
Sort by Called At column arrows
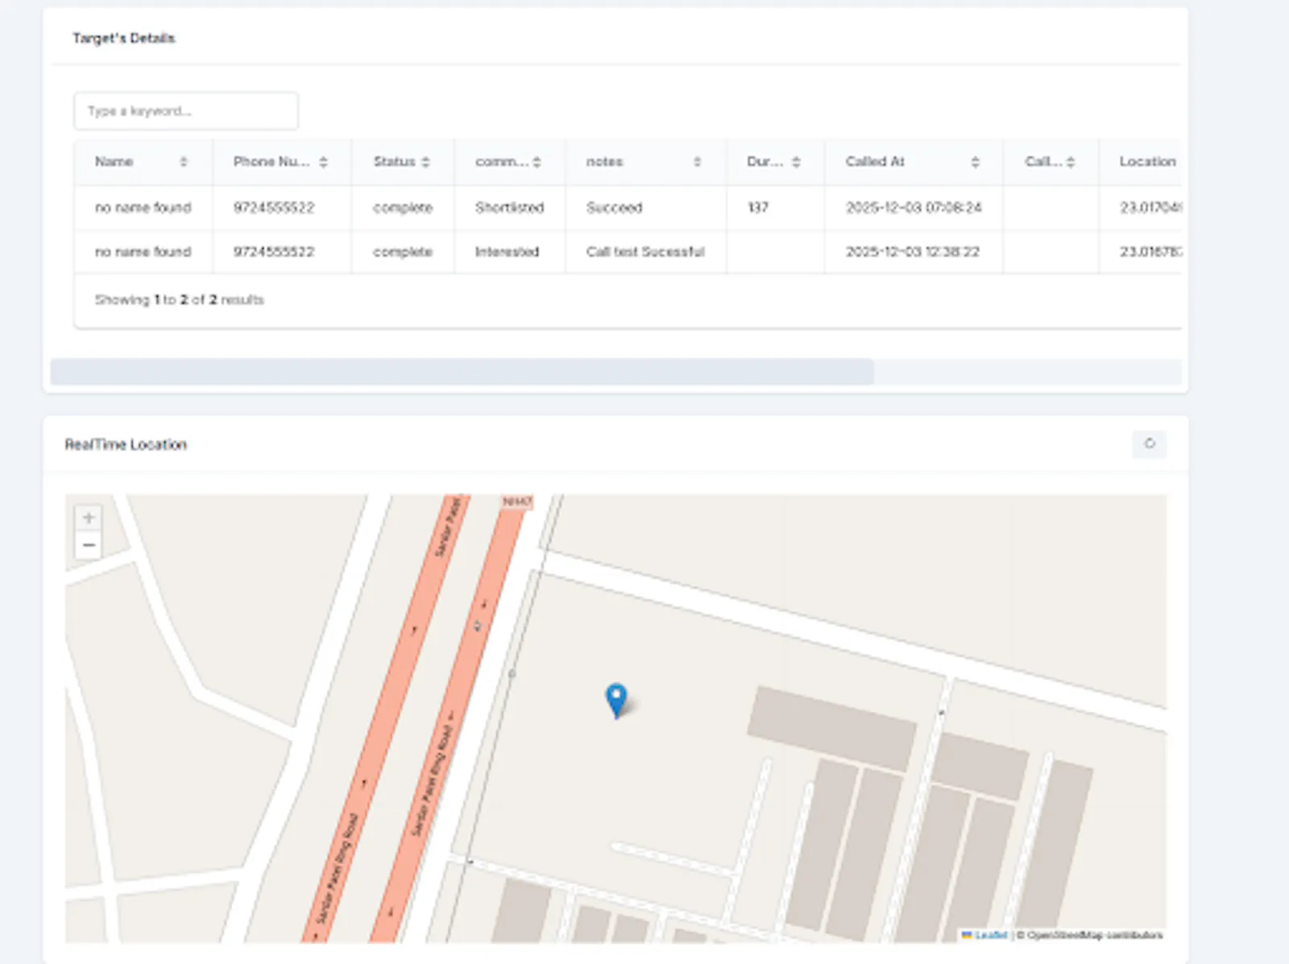(x=975, y=162)
